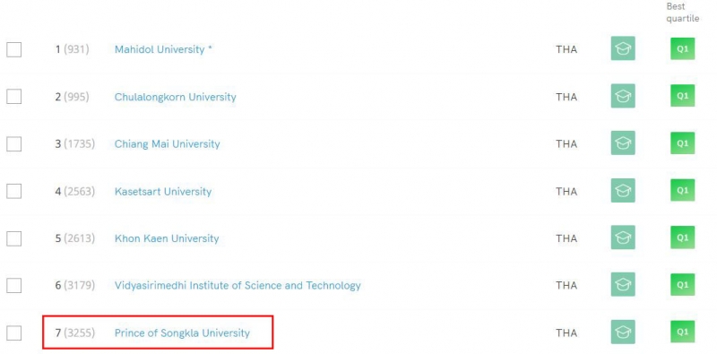Check the box next to Kasetsart University
The width and height of the screenshot is (717, 354).
point(13,191)
